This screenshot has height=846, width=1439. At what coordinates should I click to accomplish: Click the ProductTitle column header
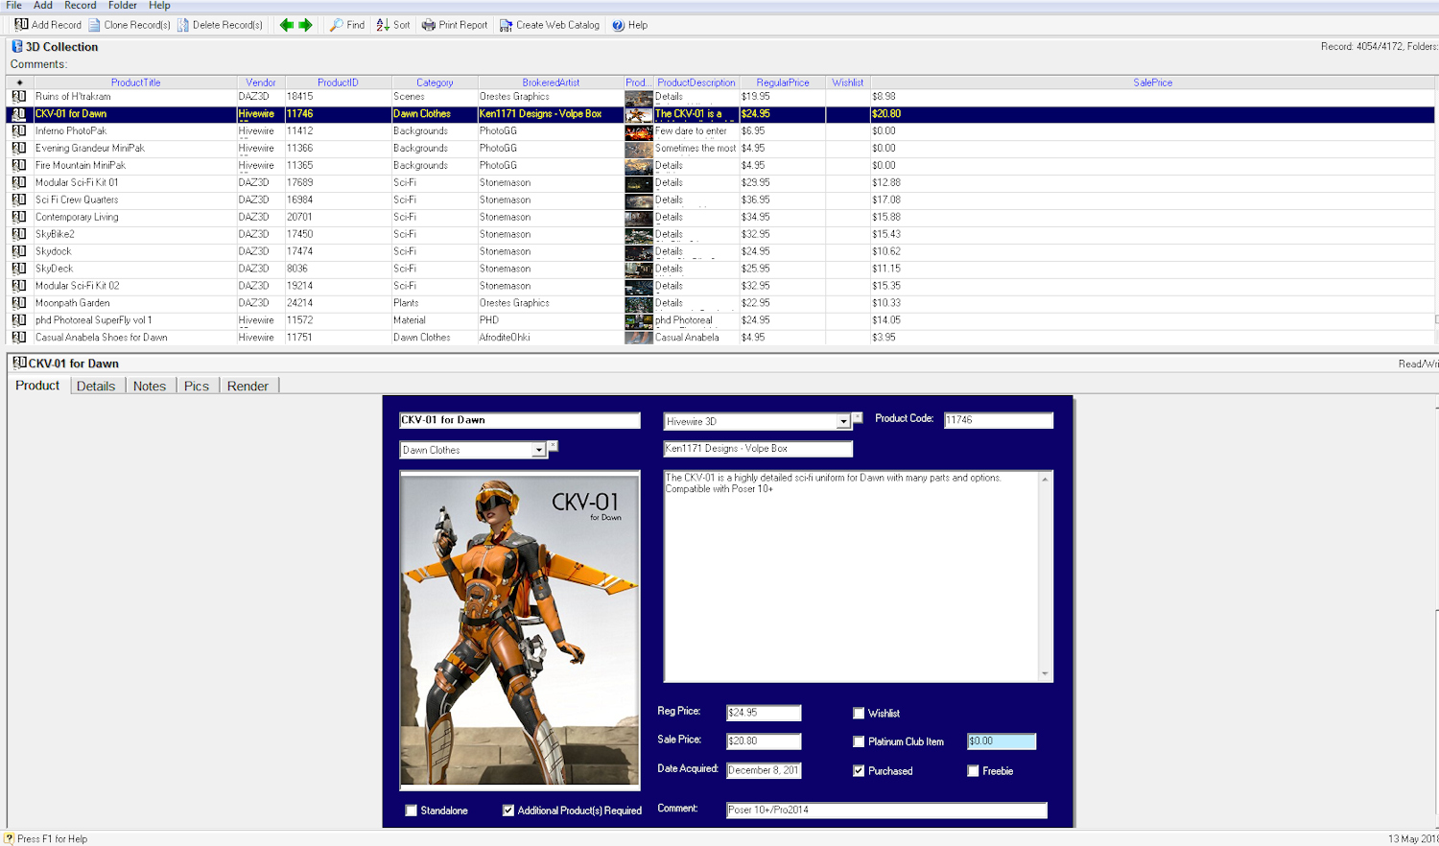point(135,82)
